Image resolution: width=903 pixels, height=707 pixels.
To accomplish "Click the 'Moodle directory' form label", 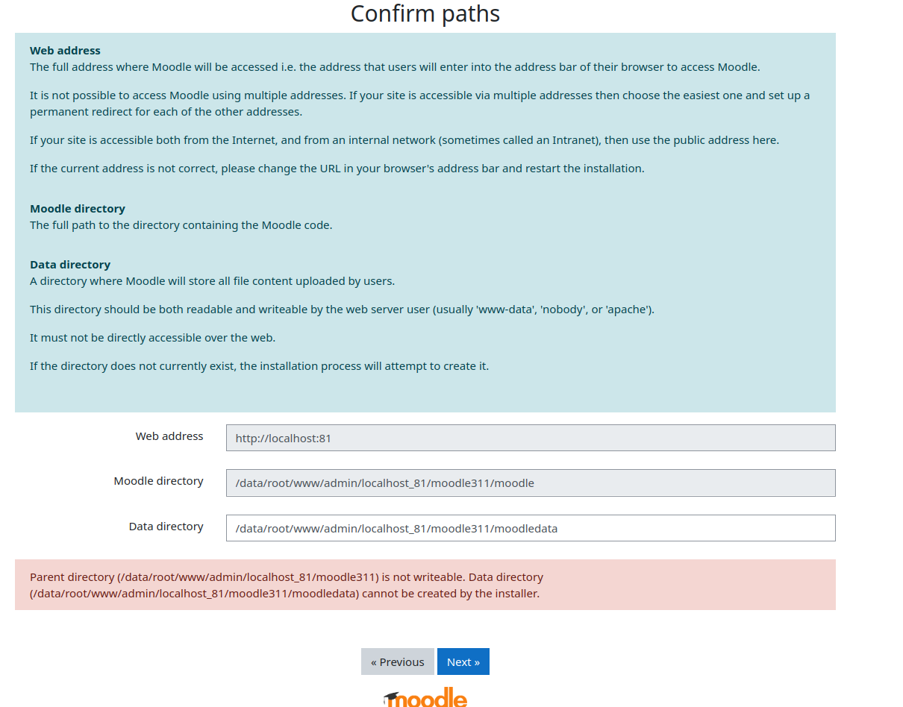I will [x=158, y=481].
